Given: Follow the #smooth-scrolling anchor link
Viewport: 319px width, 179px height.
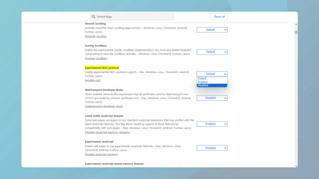Looking at the screenshot, I should 96,37.
